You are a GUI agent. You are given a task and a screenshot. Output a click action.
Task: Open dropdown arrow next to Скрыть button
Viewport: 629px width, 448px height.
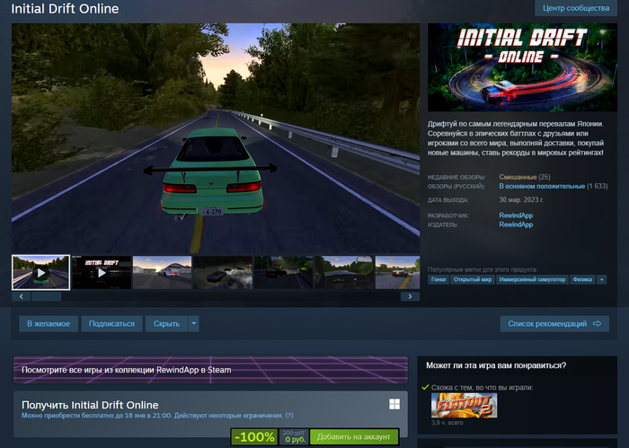point(193,323)
